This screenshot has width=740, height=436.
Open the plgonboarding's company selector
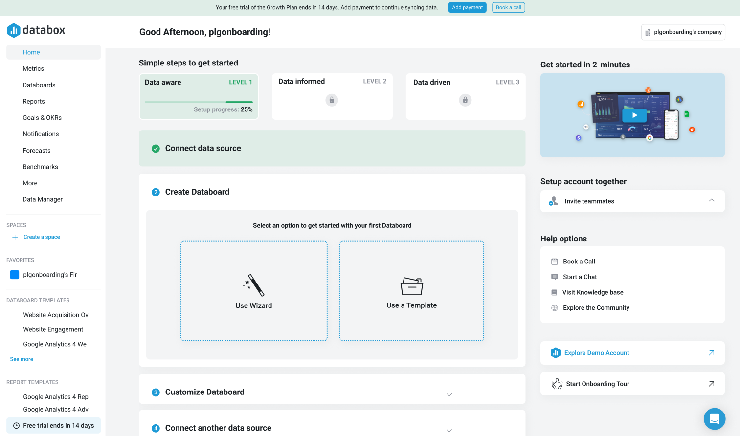(x=683, y=32)
